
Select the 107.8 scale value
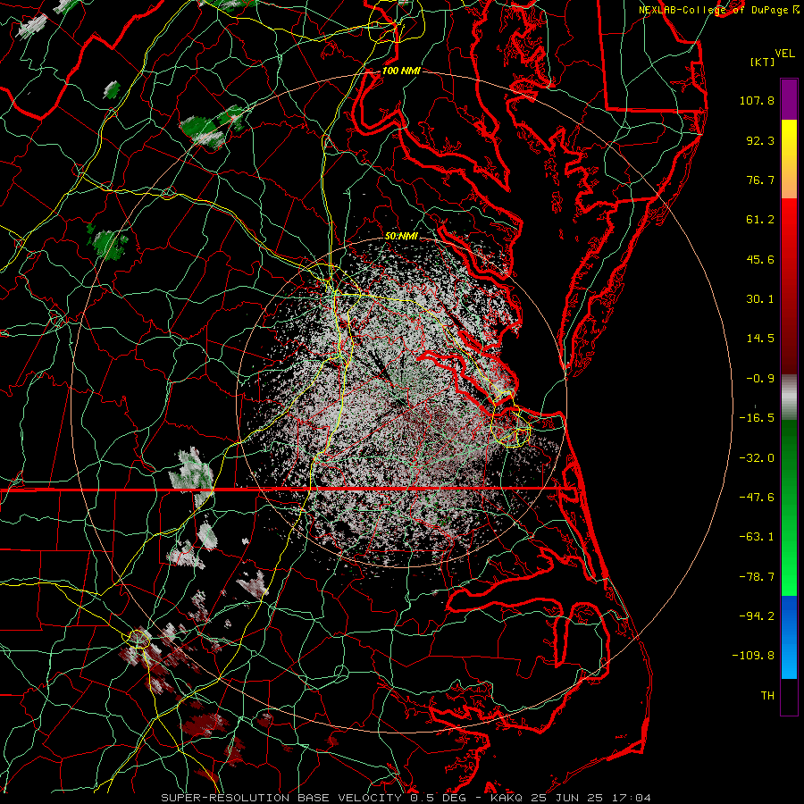pyautogui.click(x=757, y=100)
